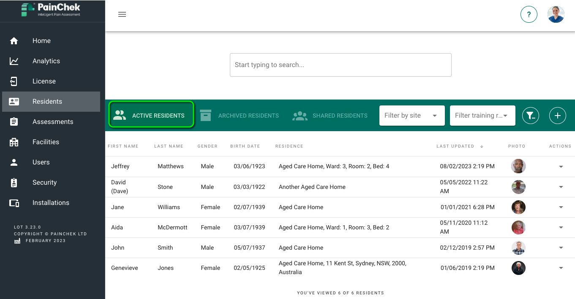
Task: Switch to the Archived Residents tab
Action: point(240,116)
